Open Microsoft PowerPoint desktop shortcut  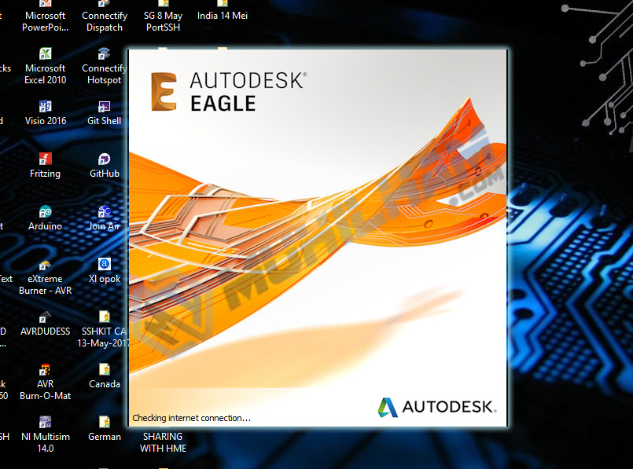pos(46,16)
